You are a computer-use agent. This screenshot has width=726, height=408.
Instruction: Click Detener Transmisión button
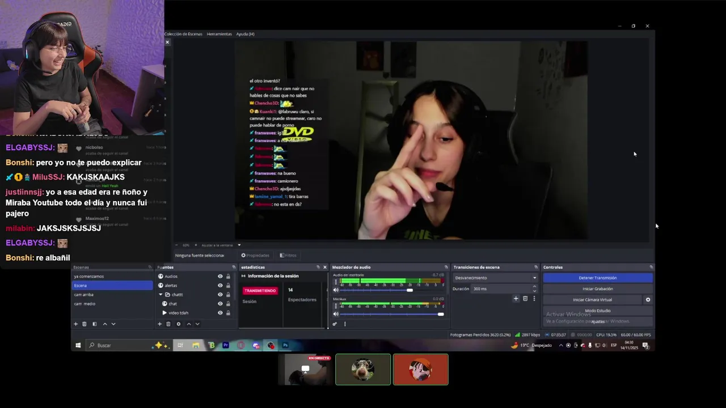(x=598, y=278)
